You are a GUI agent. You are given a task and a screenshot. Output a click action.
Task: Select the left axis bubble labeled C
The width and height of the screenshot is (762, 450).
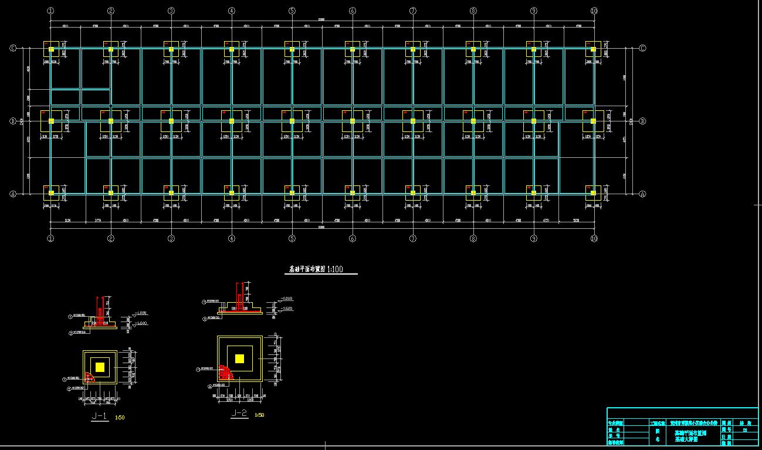click(13, 49)
